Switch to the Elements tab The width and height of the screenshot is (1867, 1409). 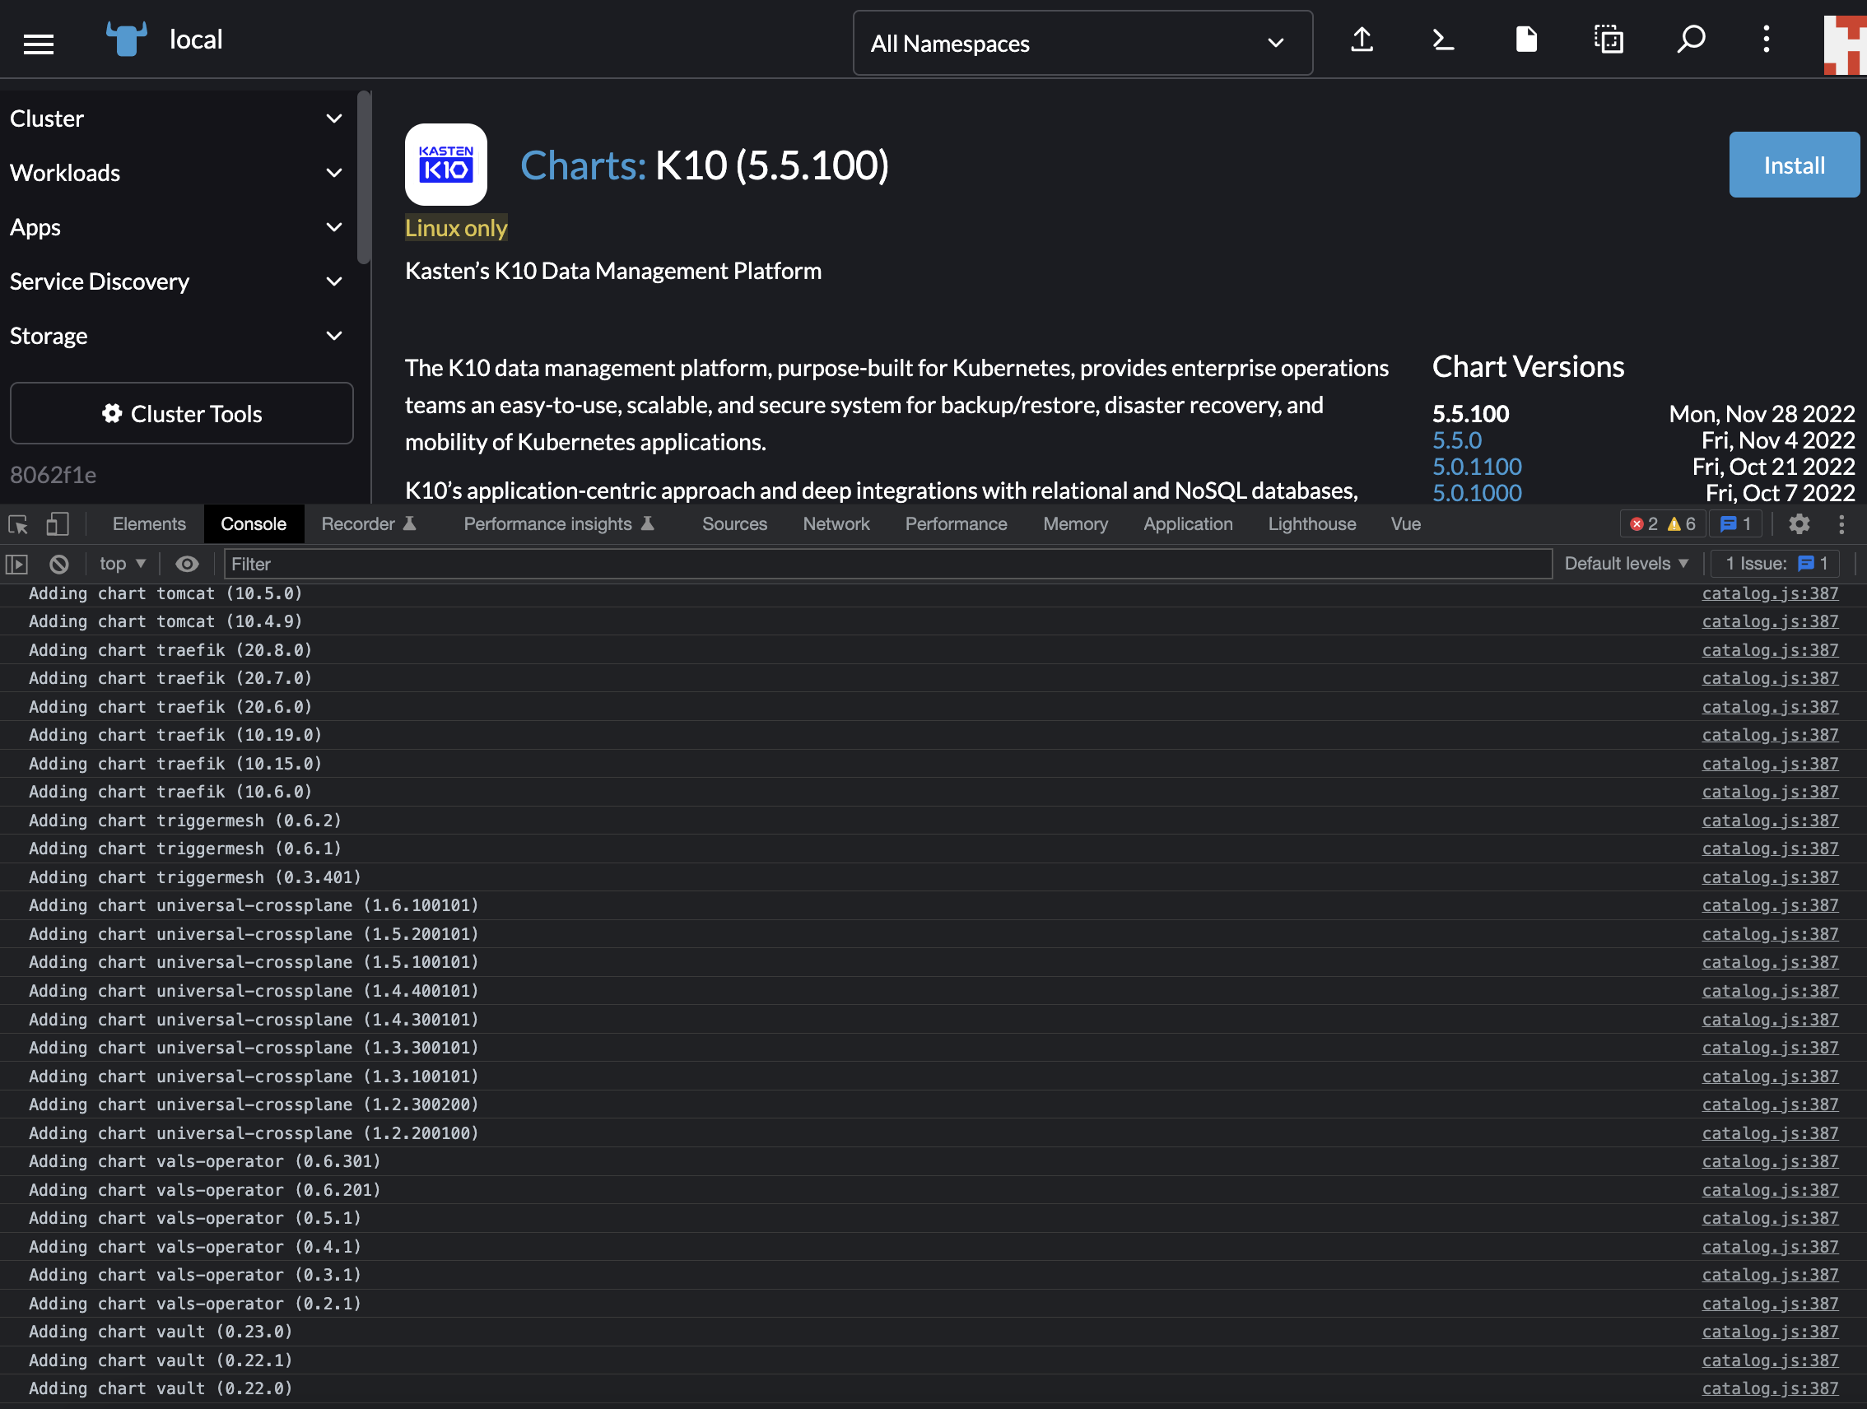148,524
